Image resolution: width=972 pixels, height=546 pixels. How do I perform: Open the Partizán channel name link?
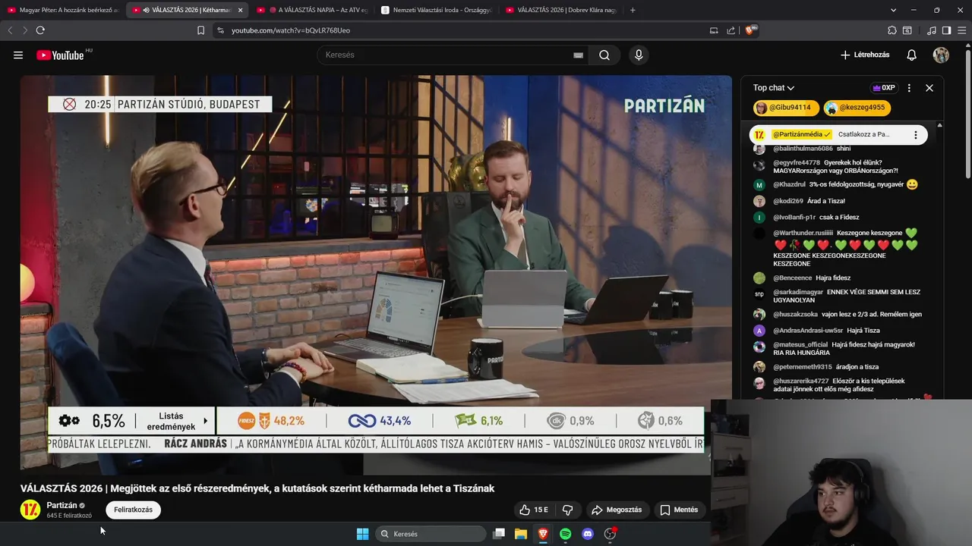62,505
